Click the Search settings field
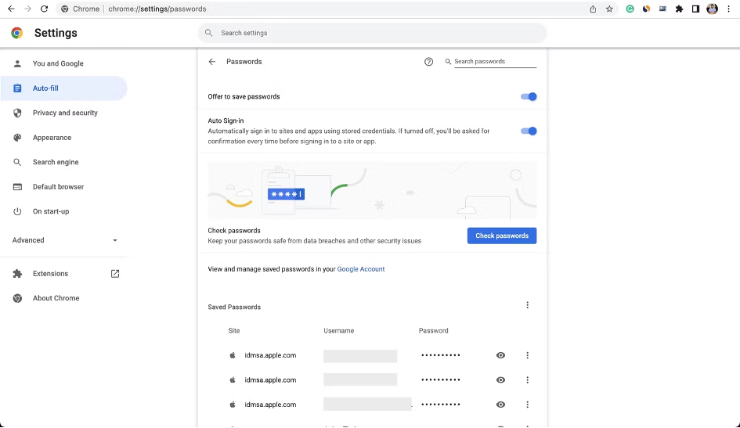 pos(372,33)
